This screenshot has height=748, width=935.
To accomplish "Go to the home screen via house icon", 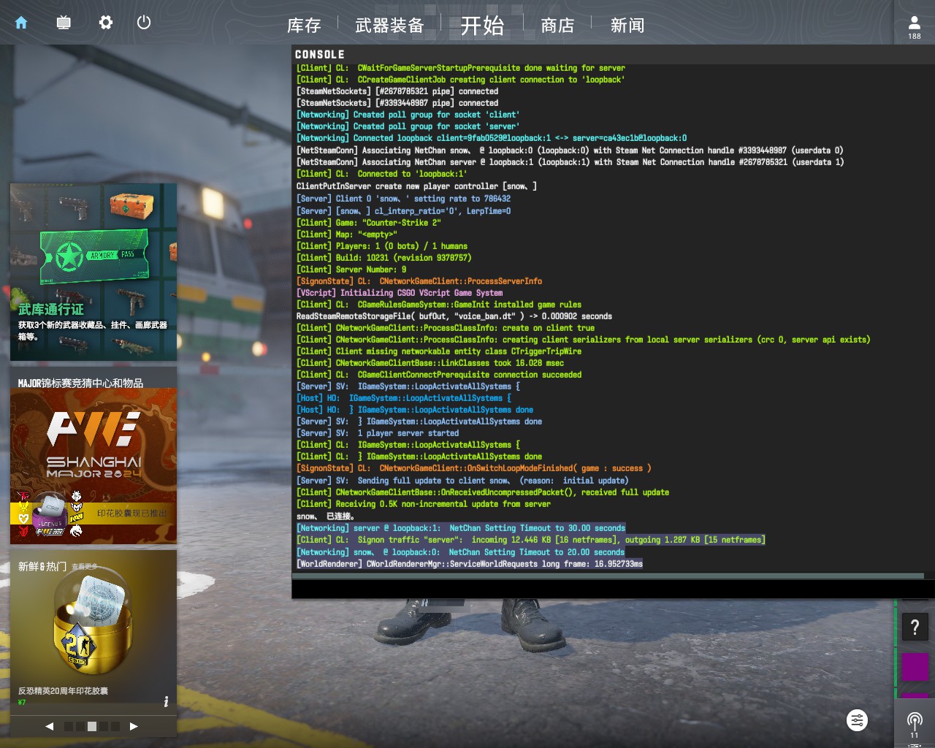I will click(21, 23).
